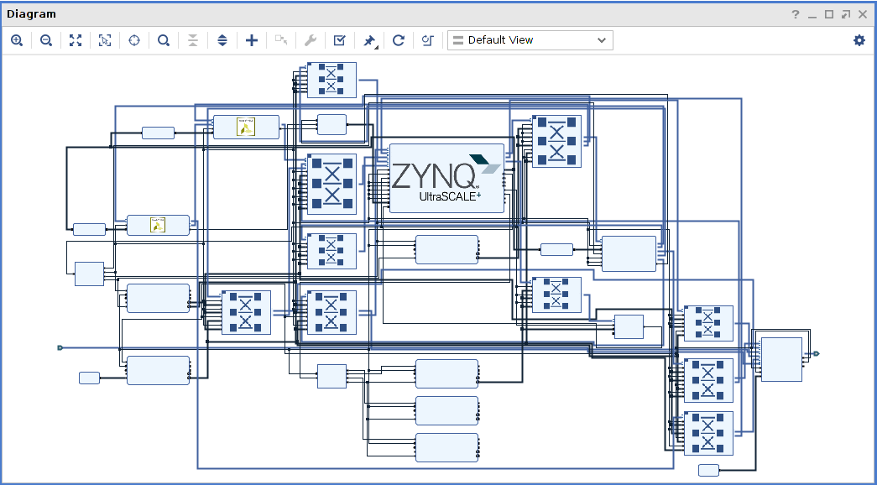The image size is (877, 485).
Task: Click the greyed-out Make External icon
Action: click(x=281, y=40)
